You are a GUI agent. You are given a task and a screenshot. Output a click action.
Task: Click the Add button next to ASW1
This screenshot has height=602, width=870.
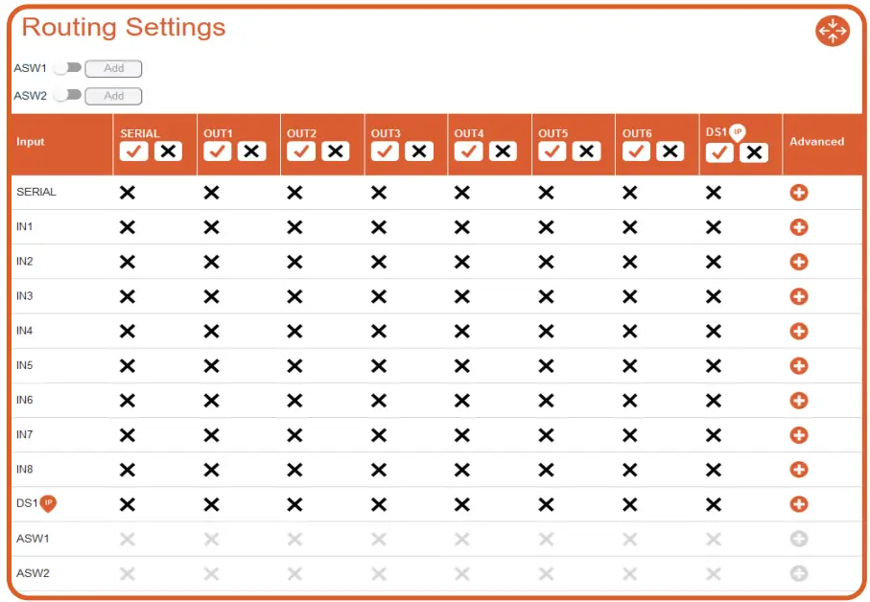click(113, 68)
